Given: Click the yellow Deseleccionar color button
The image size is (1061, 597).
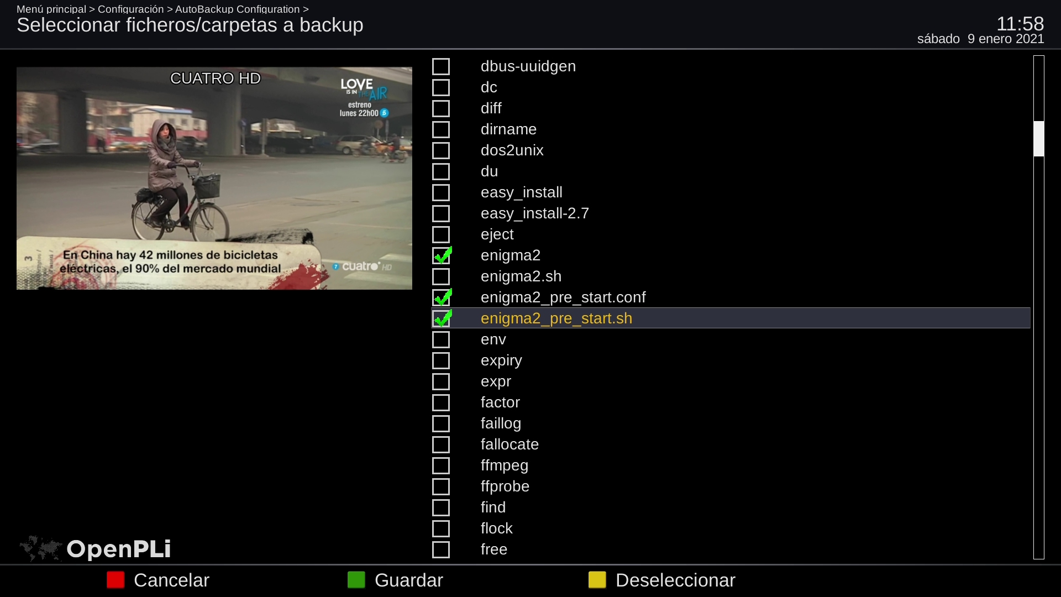Looking at the screenshot, I should (x=597, y=580).
